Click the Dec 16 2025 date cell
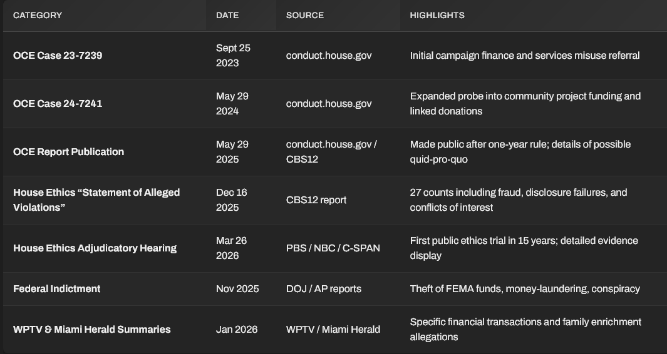 pos(231,200)
